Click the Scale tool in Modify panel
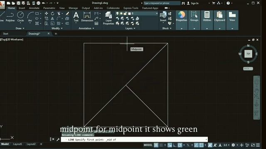The image size is (266, 149). pos(53,23)
